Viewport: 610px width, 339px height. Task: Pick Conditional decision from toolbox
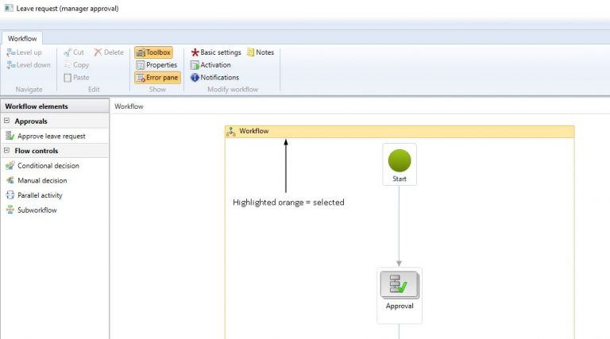pos(43,166)
